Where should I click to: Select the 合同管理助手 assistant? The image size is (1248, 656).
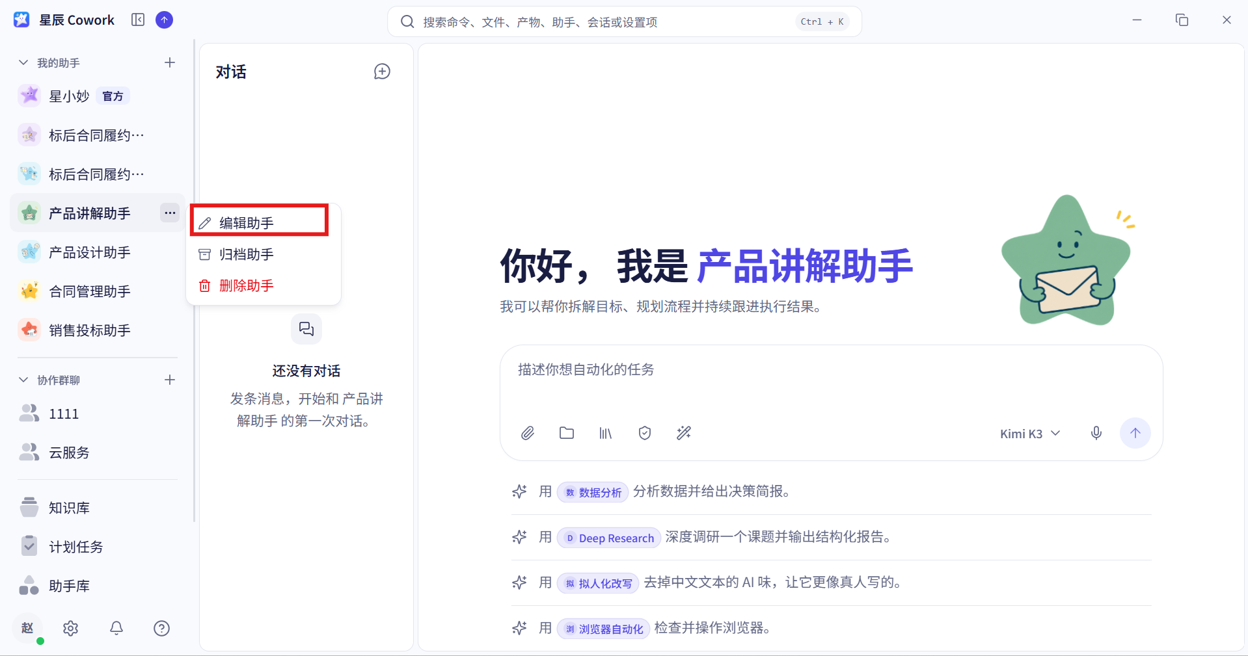[98, 291]
